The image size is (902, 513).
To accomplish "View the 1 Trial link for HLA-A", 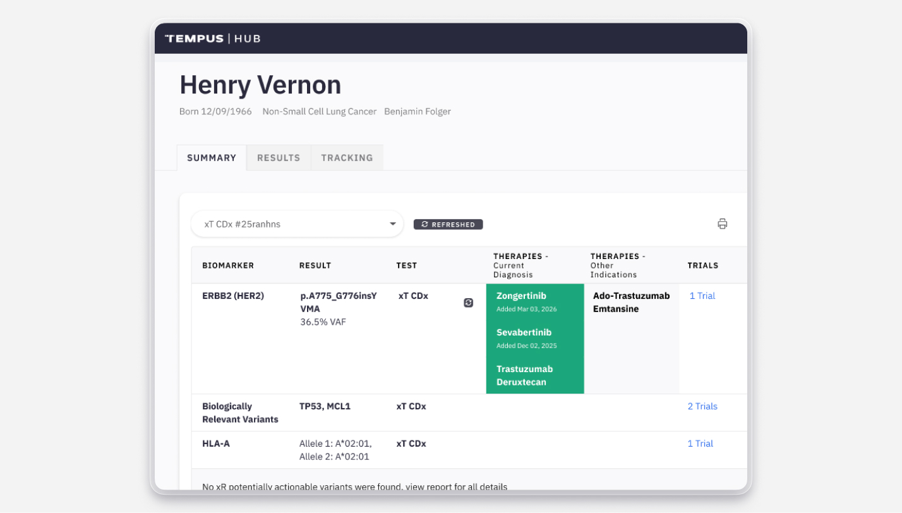I will pyautogui.click(x=700, y=444).
